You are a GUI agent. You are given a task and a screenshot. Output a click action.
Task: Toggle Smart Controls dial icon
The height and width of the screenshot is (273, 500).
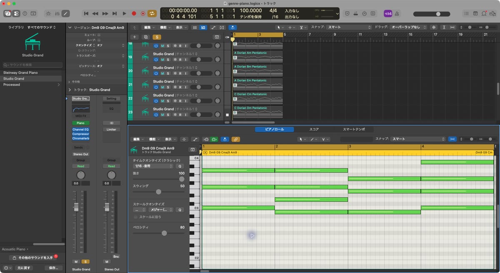(x=49, y=13)
